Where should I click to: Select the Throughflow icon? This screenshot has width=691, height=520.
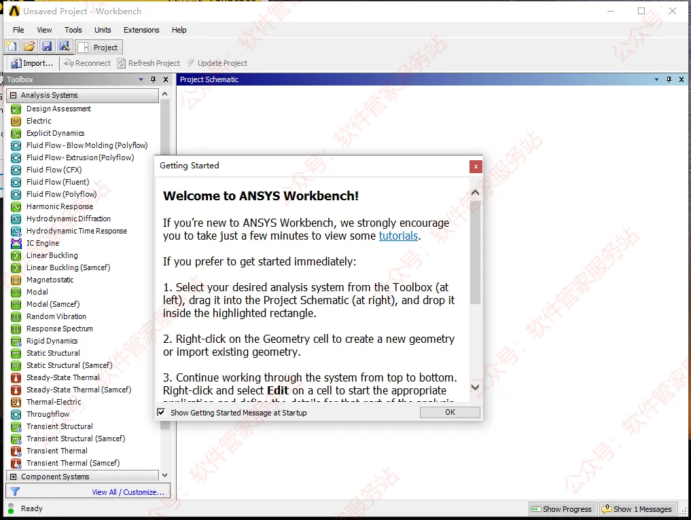pyautogui.click(x=16, y=414)
